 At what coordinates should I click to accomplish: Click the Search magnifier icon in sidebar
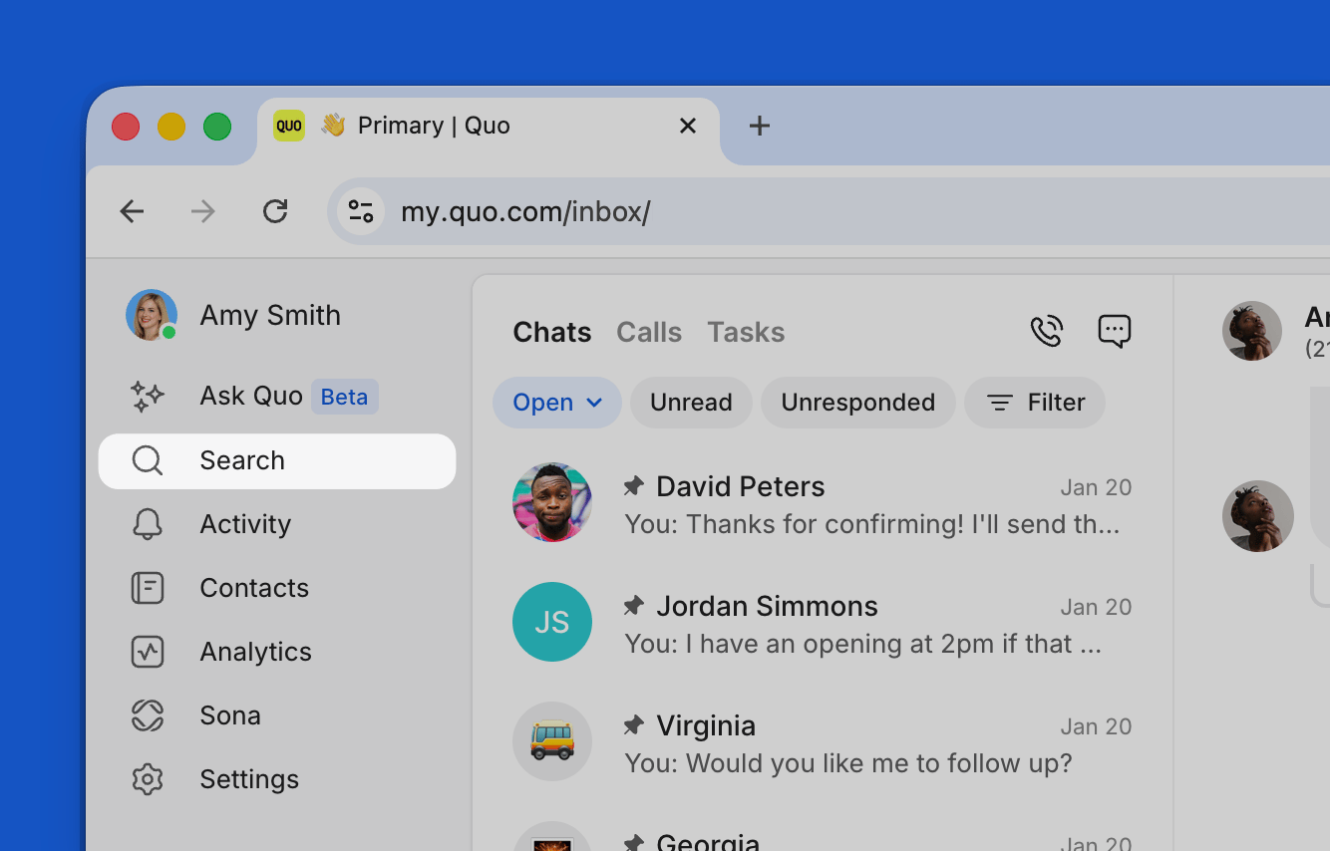[148, 460]
